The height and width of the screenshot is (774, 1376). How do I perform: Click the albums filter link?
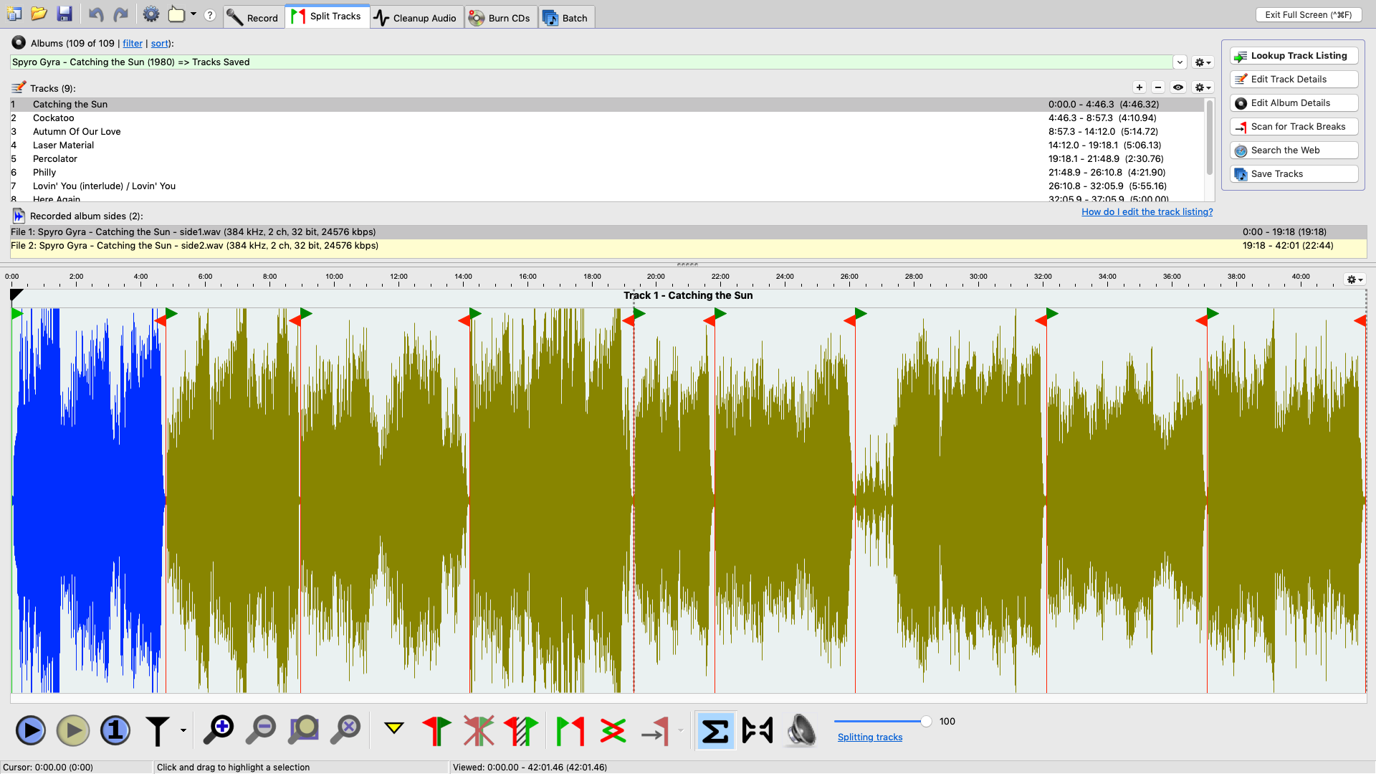point(133,43)
